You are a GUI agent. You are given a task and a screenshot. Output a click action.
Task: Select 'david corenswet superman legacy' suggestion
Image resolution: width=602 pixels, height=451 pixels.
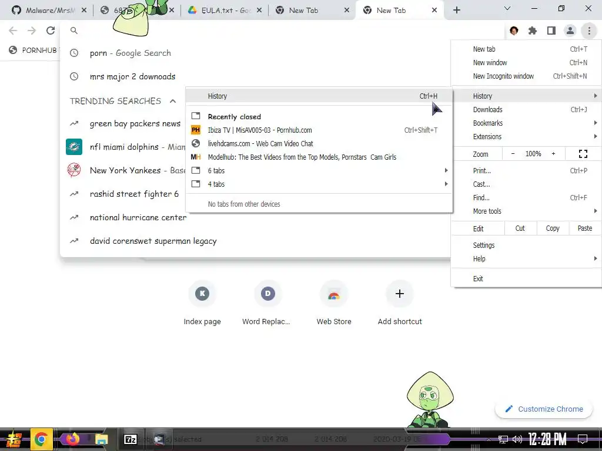pos(255,241)
